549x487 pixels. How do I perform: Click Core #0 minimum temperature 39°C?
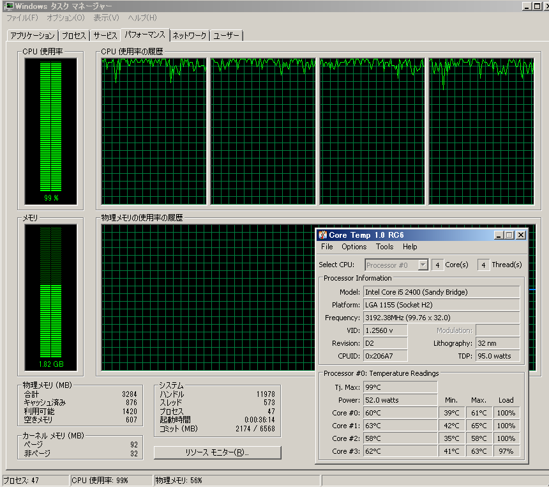point(452,413)
